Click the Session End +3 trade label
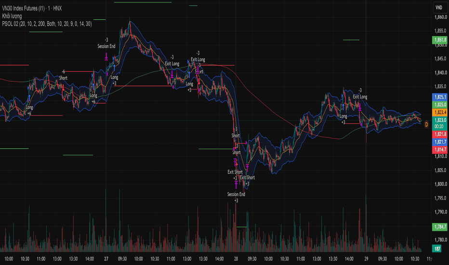This screenshot has height=265, width=449. coord(236,198)
